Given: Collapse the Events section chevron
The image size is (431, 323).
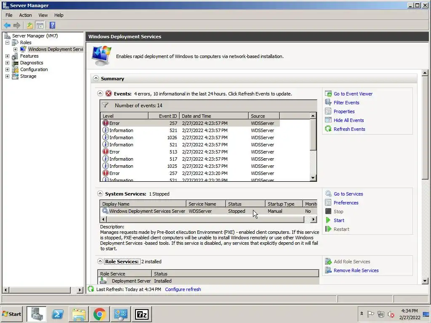Looking at the screenshot, I should [x=100, y=93].
